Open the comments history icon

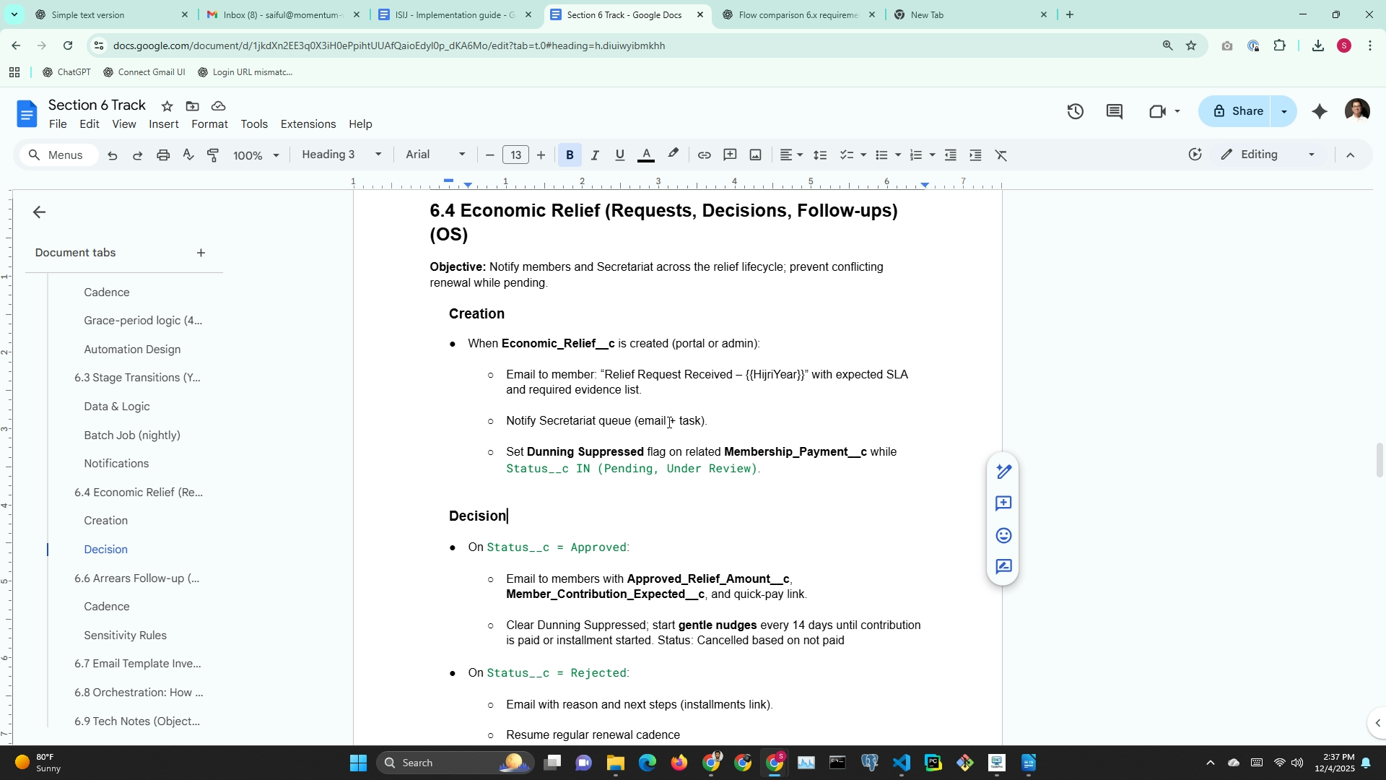1114,111
